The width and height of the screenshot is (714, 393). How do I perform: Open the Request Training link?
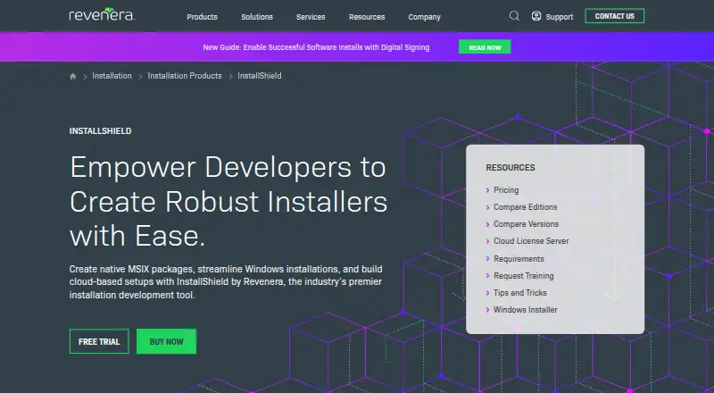click(x=524, y=275)
